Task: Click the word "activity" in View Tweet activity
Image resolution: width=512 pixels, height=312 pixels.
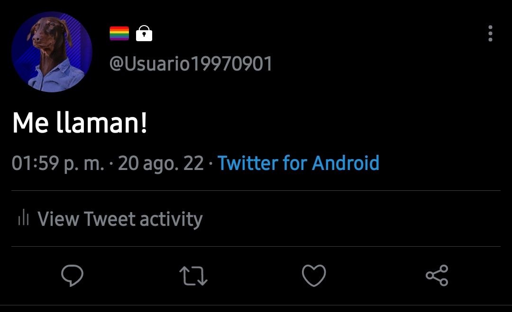Action: coord(172,219)
